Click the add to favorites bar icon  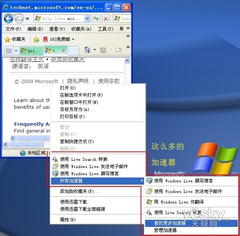36,40
